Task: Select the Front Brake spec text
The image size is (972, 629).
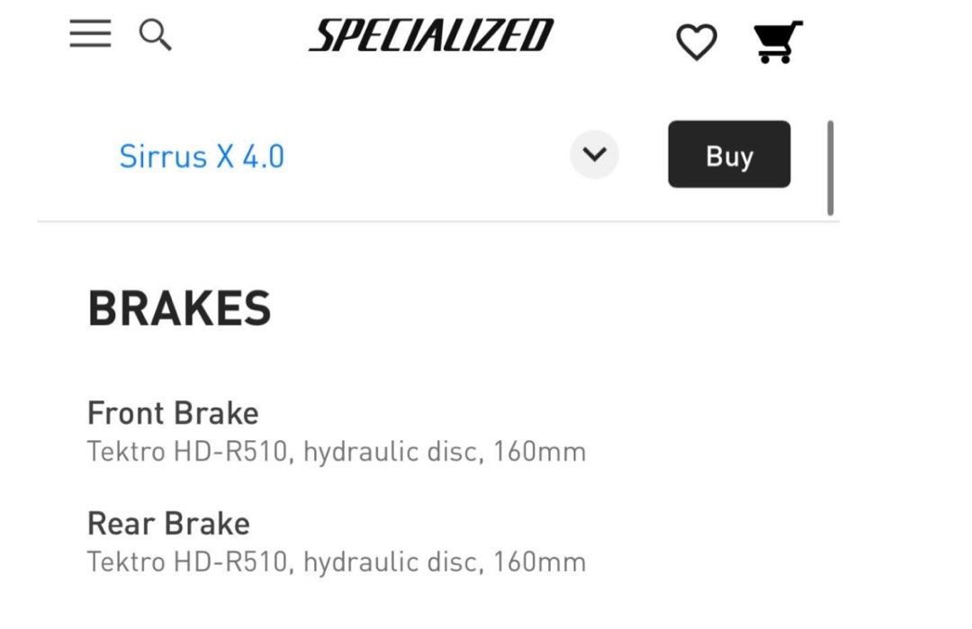Action: (x=172, y=413)
